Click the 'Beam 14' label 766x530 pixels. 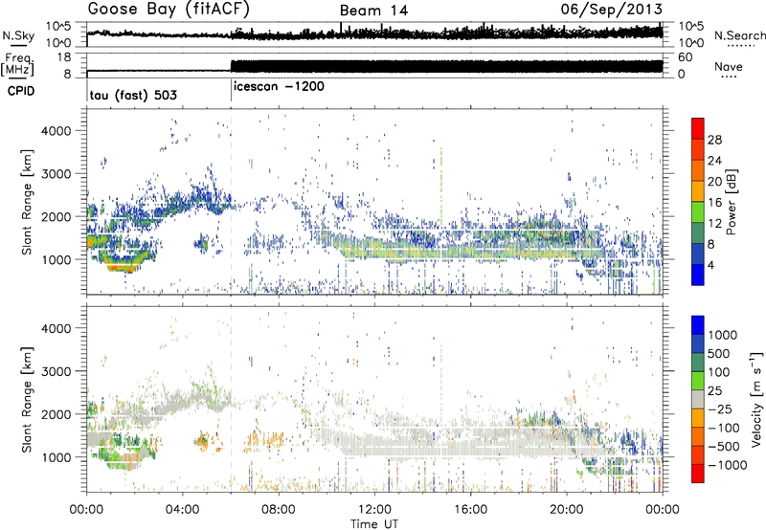coord(373,11)
